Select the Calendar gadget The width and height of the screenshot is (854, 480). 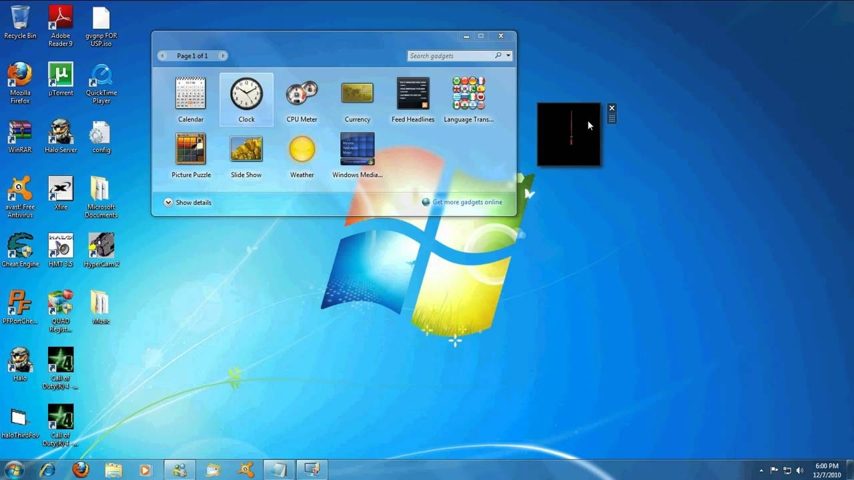pyautogui.click(x=191, y=100)
